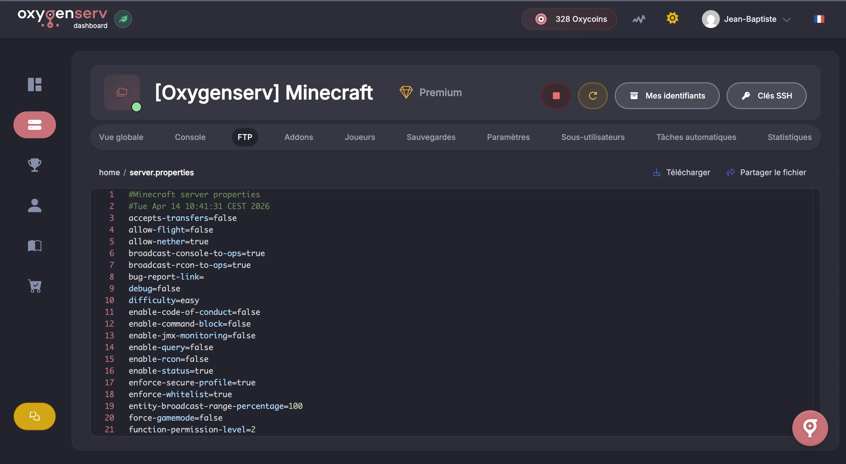Open the user profile sidebar icon

(34, 205)
